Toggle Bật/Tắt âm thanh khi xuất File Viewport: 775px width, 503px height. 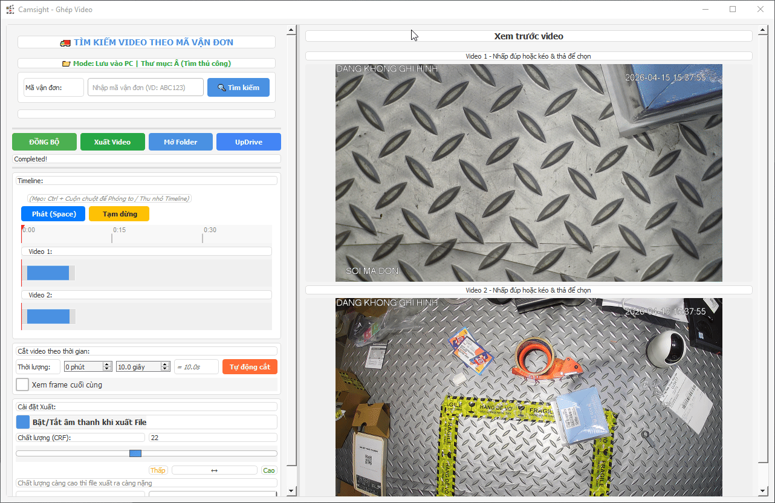22,422
